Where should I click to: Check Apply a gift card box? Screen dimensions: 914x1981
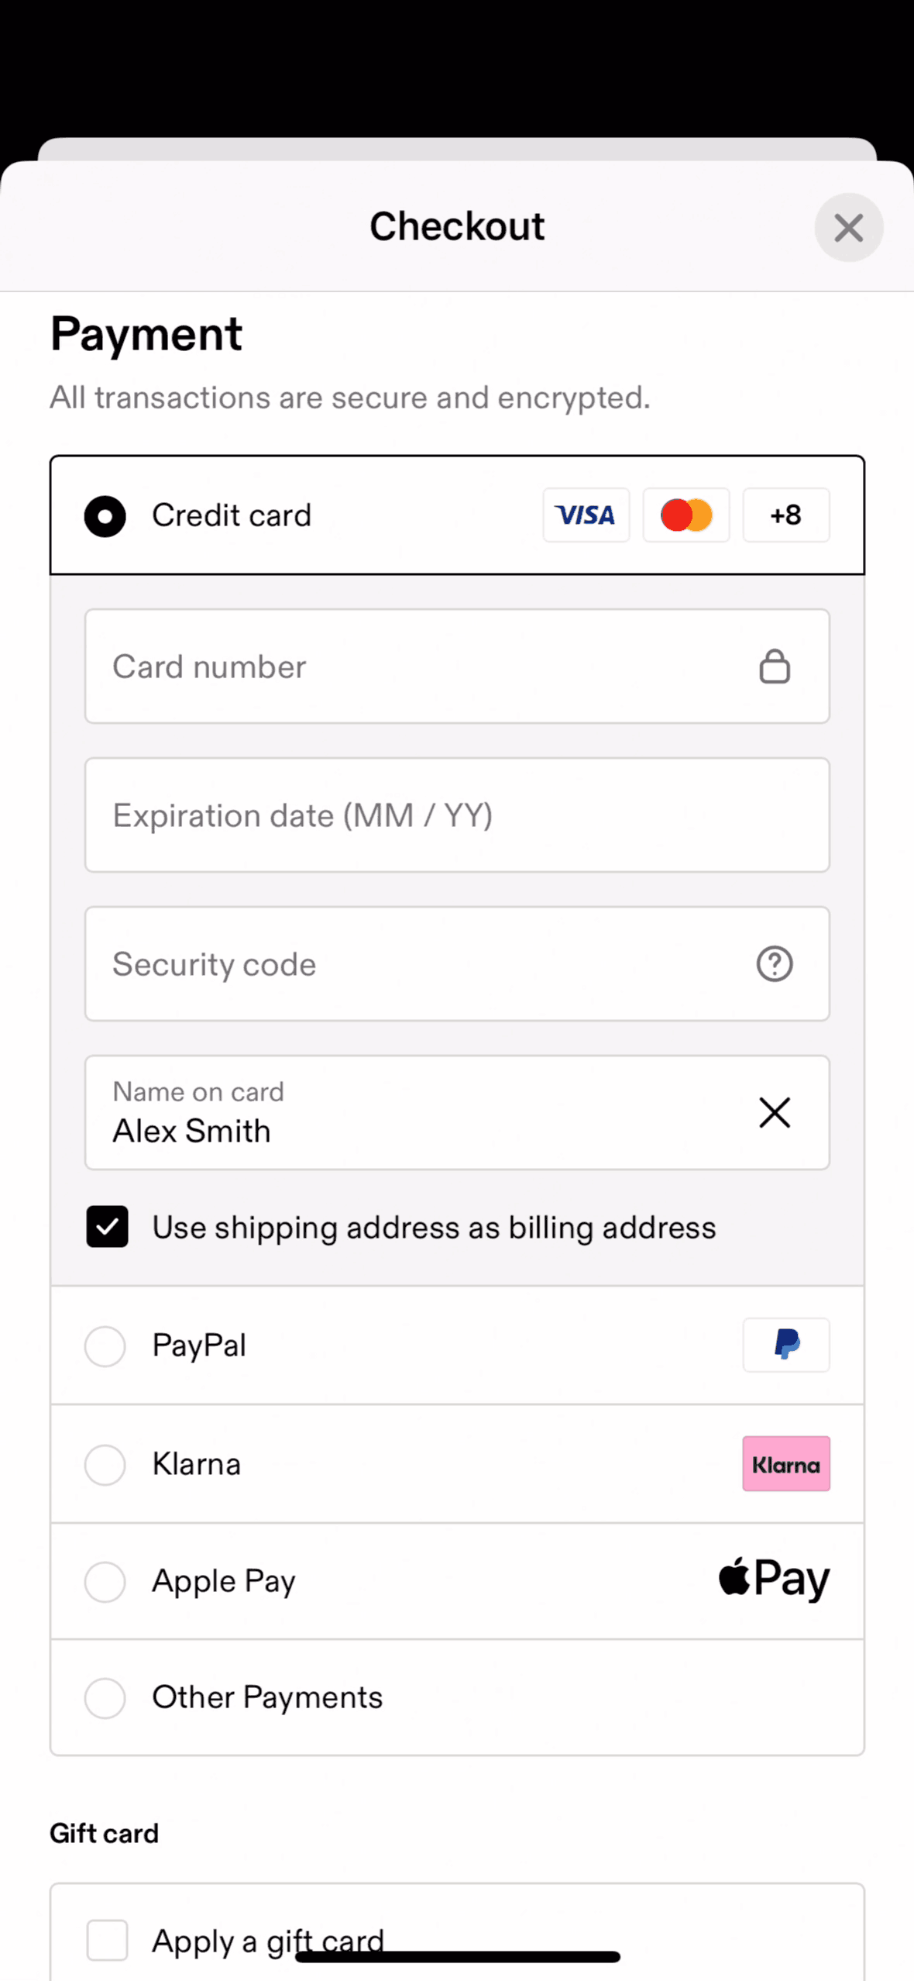(108, 1940)
